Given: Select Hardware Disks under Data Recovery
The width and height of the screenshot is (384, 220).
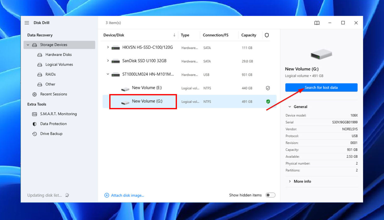Looking at the screenshot, I should pos(58,54).
